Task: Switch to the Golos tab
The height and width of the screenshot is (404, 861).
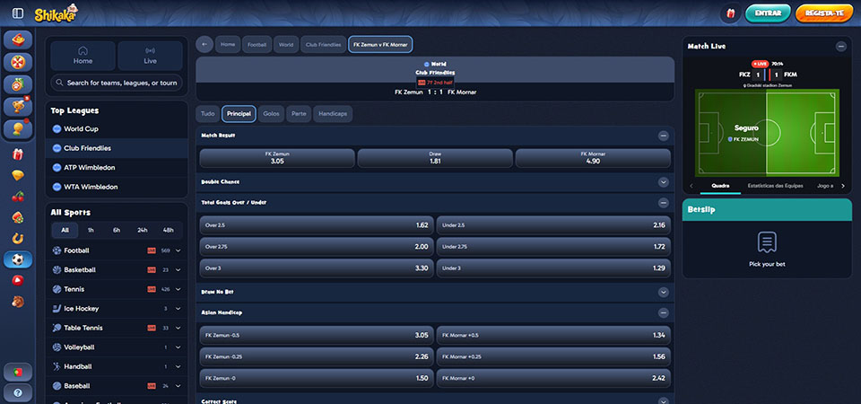Action: click(271, 114)
